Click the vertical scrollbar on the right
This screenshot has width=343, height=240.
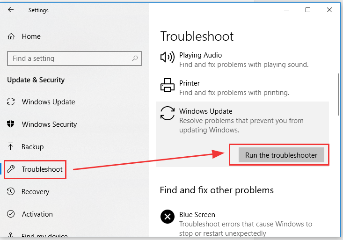[x=339, y=95]
